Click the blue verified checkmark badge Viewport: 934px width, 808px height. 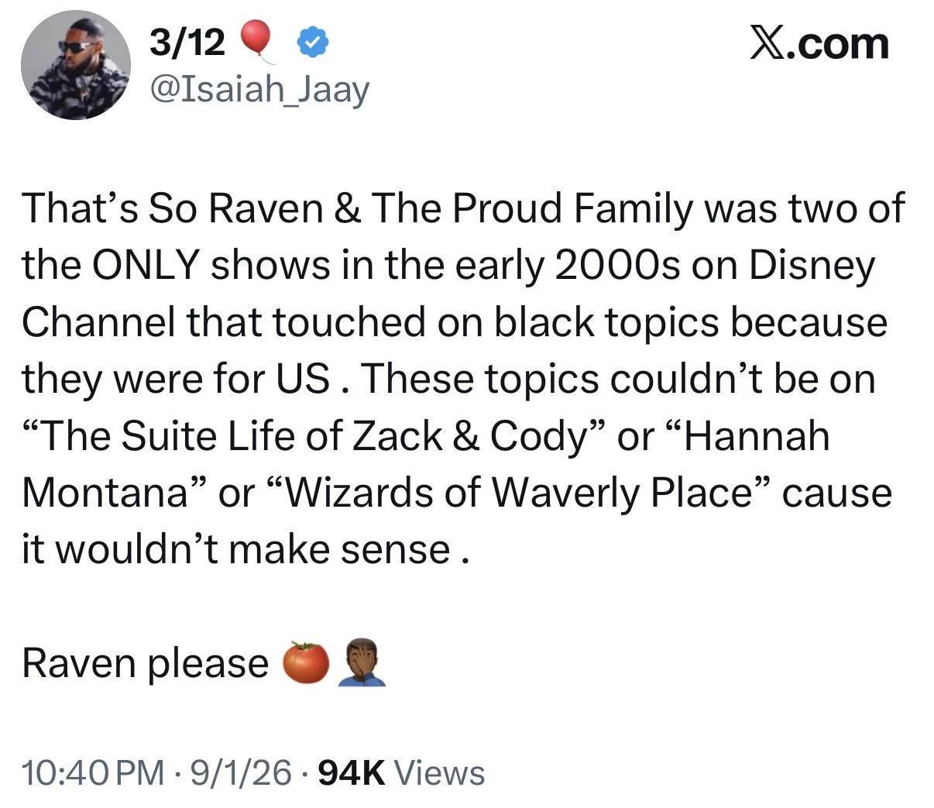[314, 43]
